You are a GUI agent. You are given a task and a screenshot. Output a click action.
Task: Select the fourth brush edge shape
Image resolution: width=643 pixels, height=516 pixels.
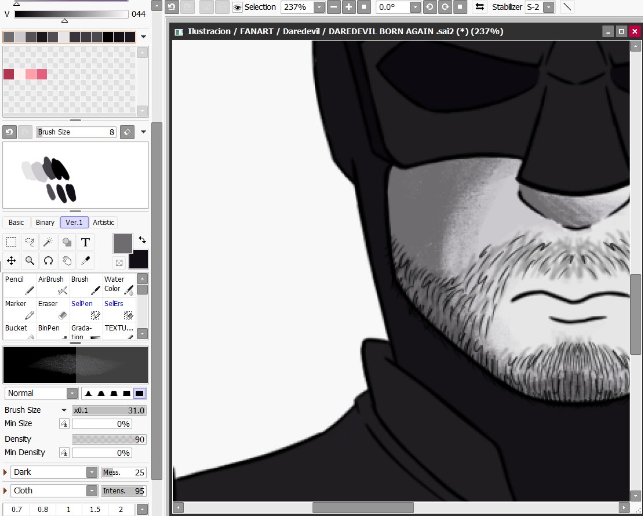tap(127, 393)
